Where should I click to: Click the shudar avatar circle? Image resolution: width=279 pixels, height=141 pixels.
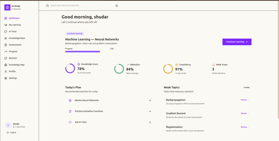pos(8,125)
